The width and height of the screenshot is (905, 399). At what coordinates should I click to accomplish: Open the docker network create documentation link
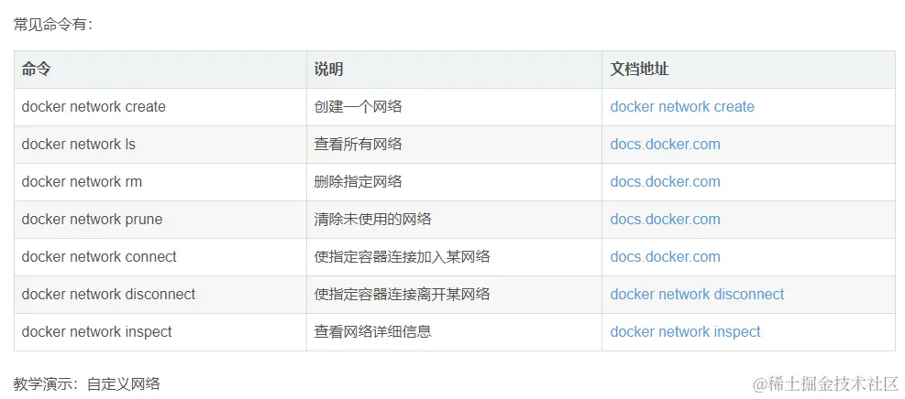(x=682, y=107)
